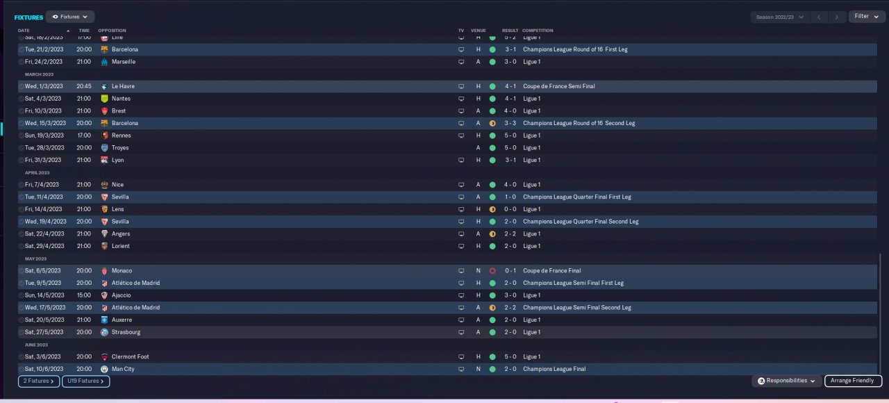Open the Fixtures view dropdown

tap(70, 17)
